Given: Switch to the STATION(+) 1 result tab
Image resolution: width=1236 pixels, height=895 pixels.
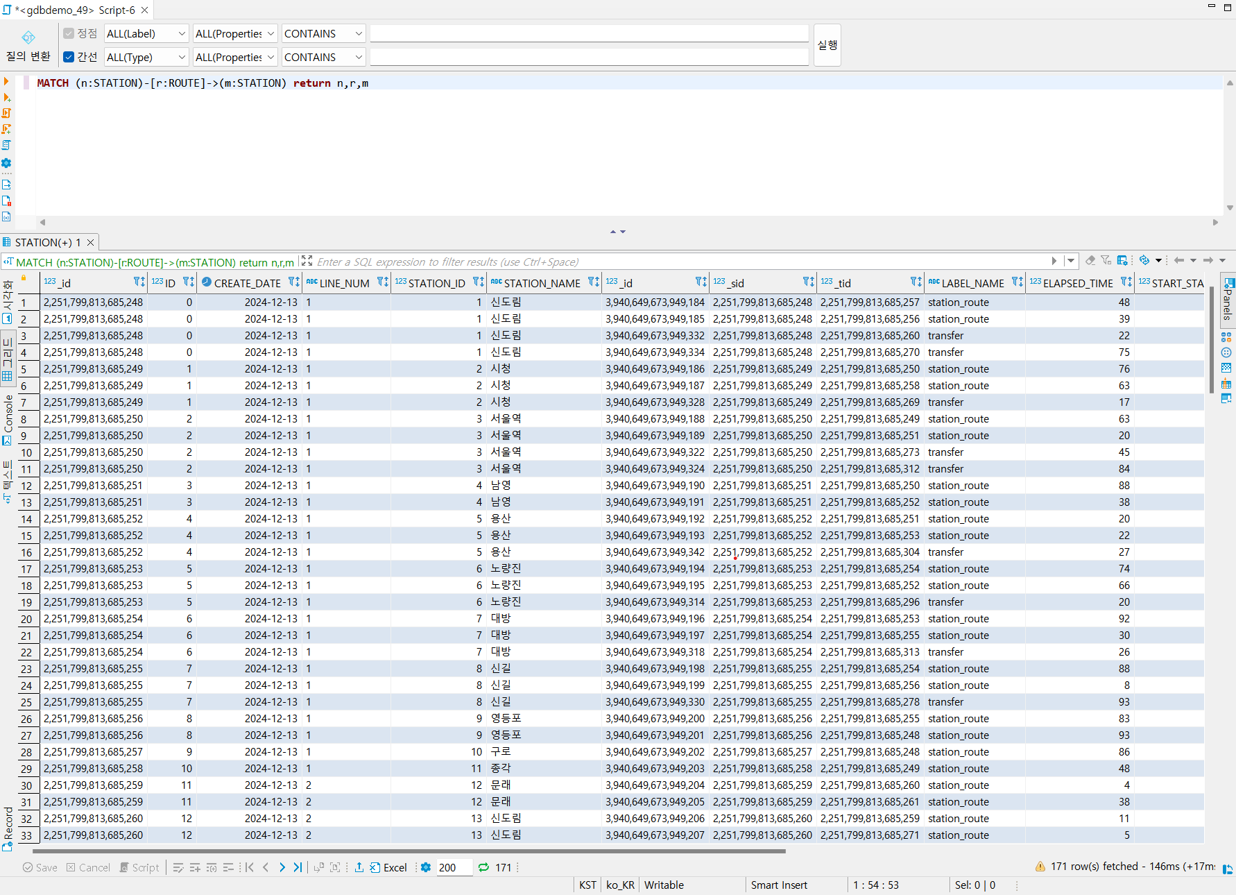Looking at the screenshot, I should point(48,242).
